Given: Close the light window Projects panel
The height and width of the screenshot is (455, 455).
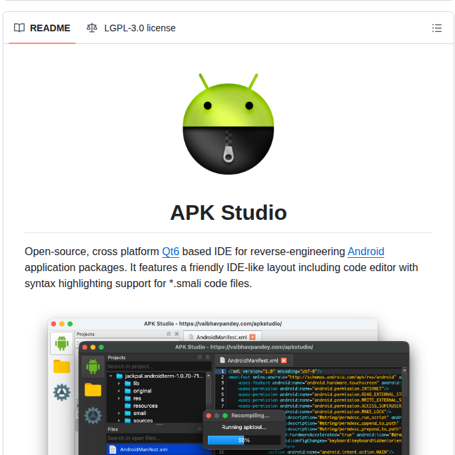Looking at the screenshot, I should click(x=177, y=334).
